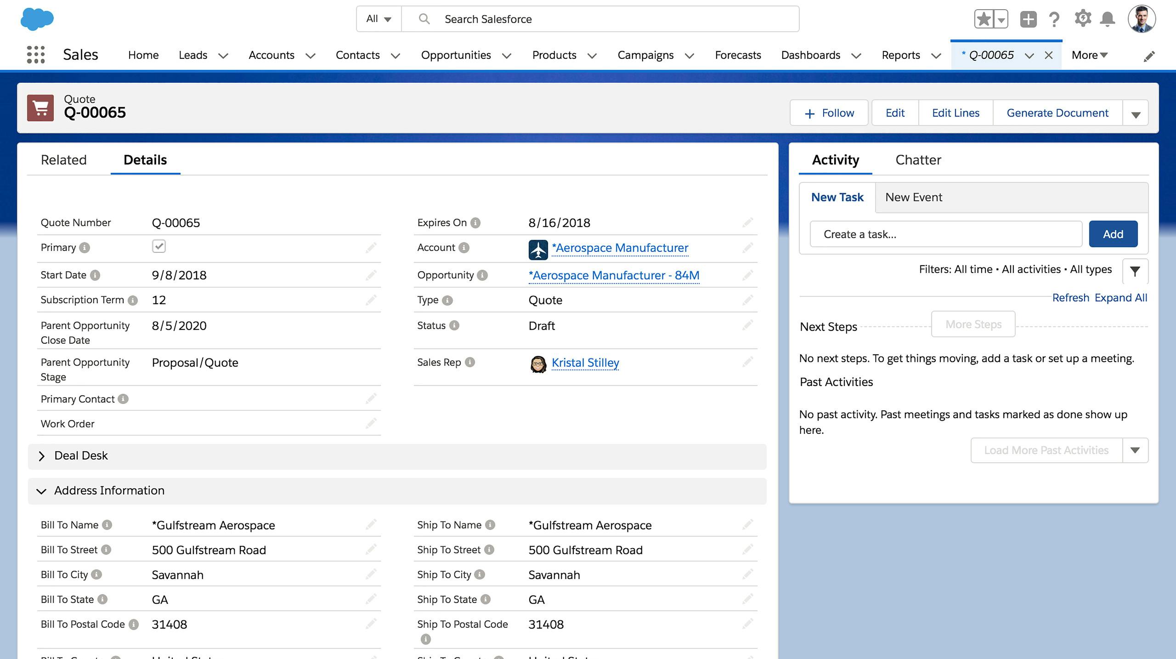Edit the Ship To City pencil icon
This screenshot has width=1176, height=659.
point(747,574)
